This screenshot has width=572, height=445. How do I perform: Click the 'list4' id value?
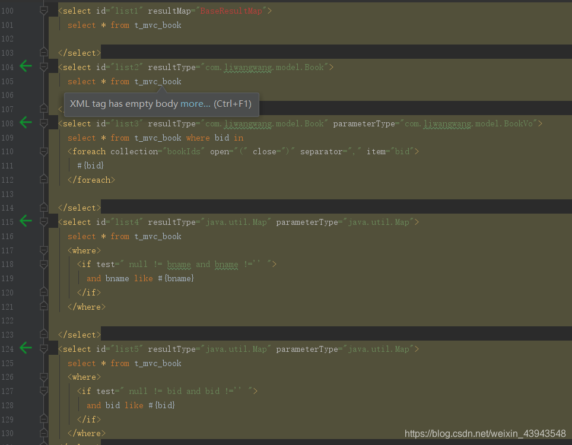[127, 222]
